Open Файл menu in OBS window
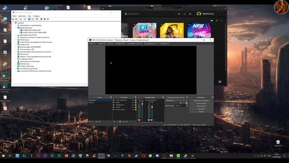Viewport: 289px width, 163px height. click(92, 43)
